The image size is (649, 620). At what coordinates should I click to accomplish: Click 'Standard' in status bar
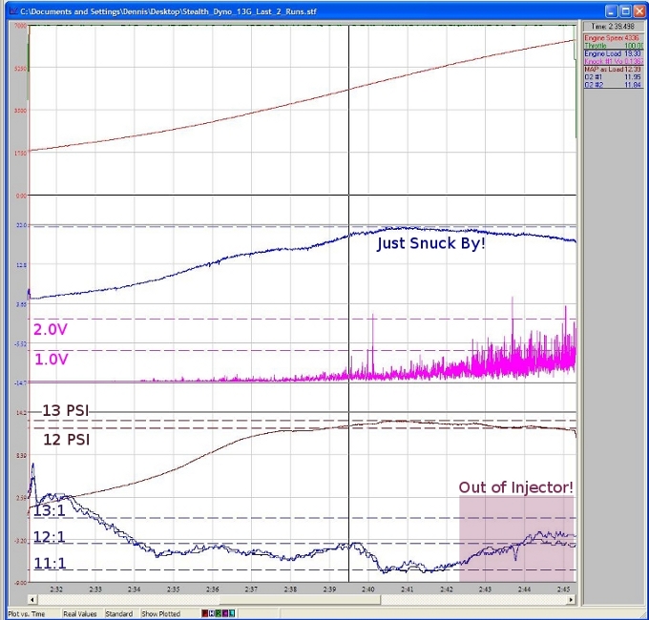click(x=118, y=613)
